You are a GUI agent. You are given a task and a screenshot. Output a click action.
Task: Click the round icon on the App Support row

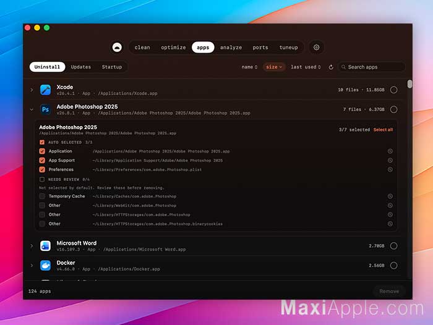pyautogui.click(x=390, y=160)
